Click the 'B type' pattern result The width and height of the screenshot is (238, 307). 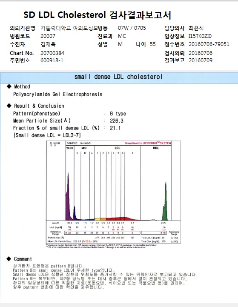pos(118,114)
